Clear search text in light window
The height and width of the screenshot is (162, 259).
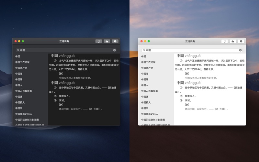pyautogui.click(x=240, y=50)
